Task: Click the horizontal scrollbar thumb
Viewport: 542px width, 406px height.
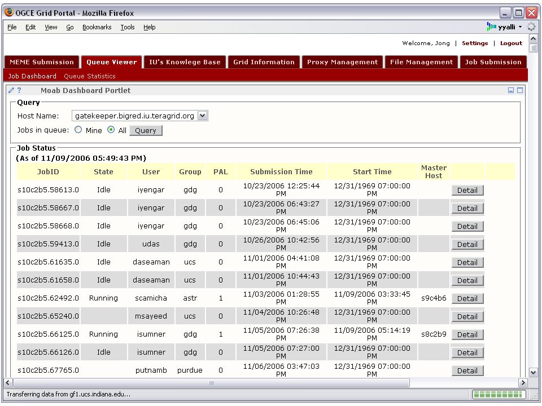Action: 212,382
